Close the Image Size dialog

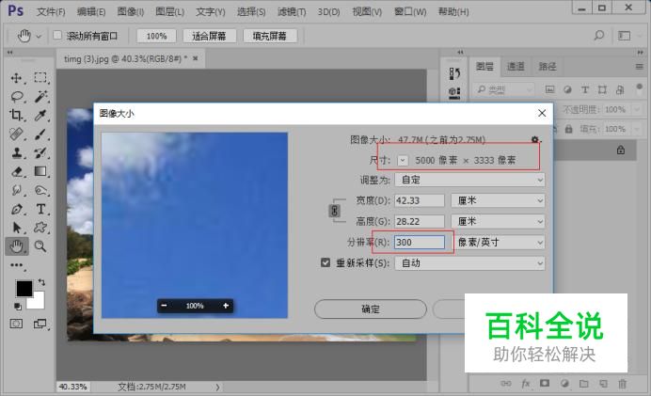click(542, 113)
